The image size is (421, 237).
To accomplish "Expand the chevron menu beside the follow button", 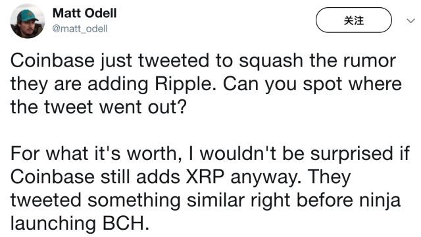I will click(410, 20).
